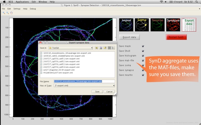
Task: Click the File Name input field
Action: [84, 81]
